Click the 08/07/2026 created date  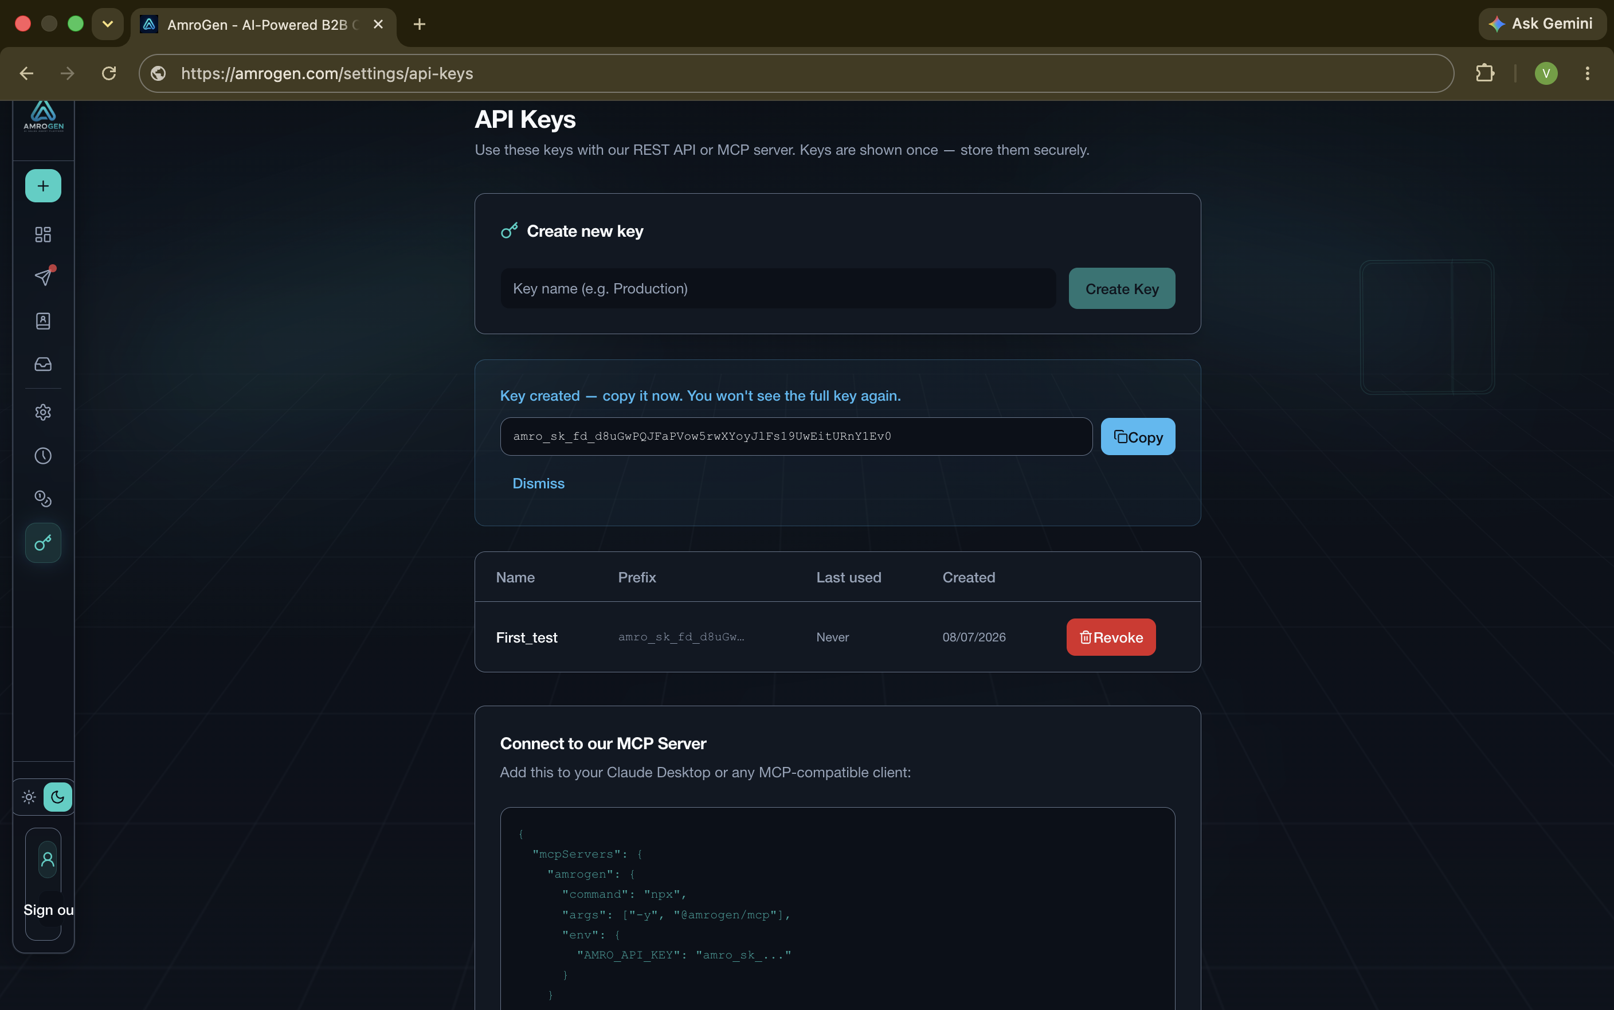(x=974, y=637)
